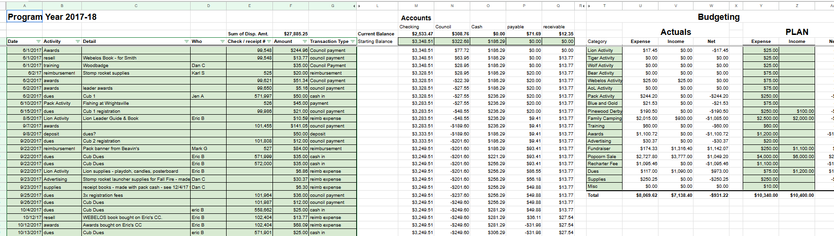Screen dimensions: 834x236
Task: Select receivable current balance $12.35
Action: 558,34
